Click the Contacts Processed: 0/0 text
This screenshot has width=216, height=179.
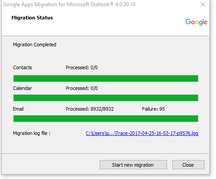(x=82, y=67)
